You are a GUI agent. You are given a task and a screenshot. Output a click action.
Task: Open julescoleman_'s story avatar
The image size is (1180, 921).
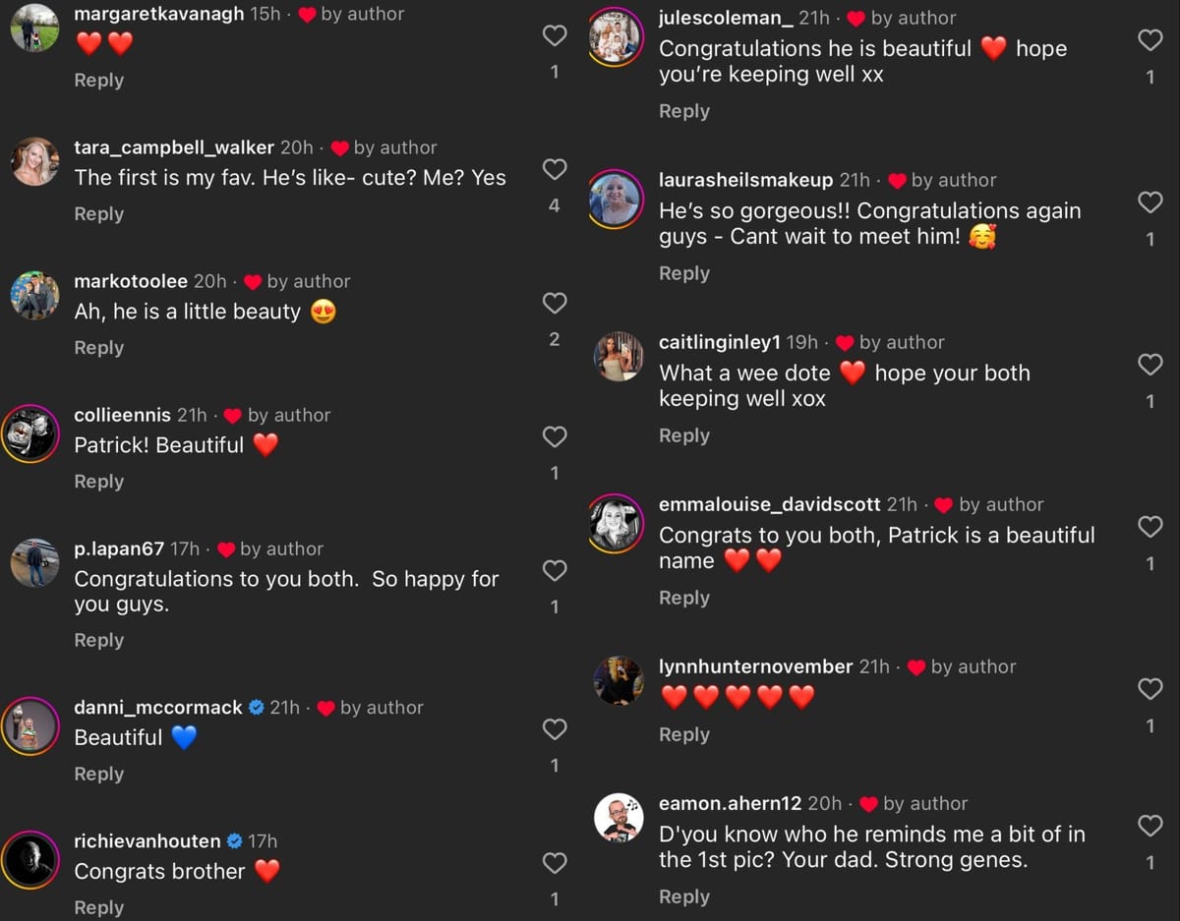coord(617,38)
